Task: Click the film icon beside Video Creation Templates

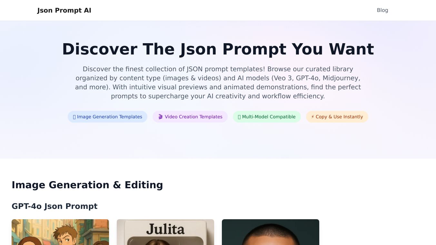Action: tap(160, 117)
